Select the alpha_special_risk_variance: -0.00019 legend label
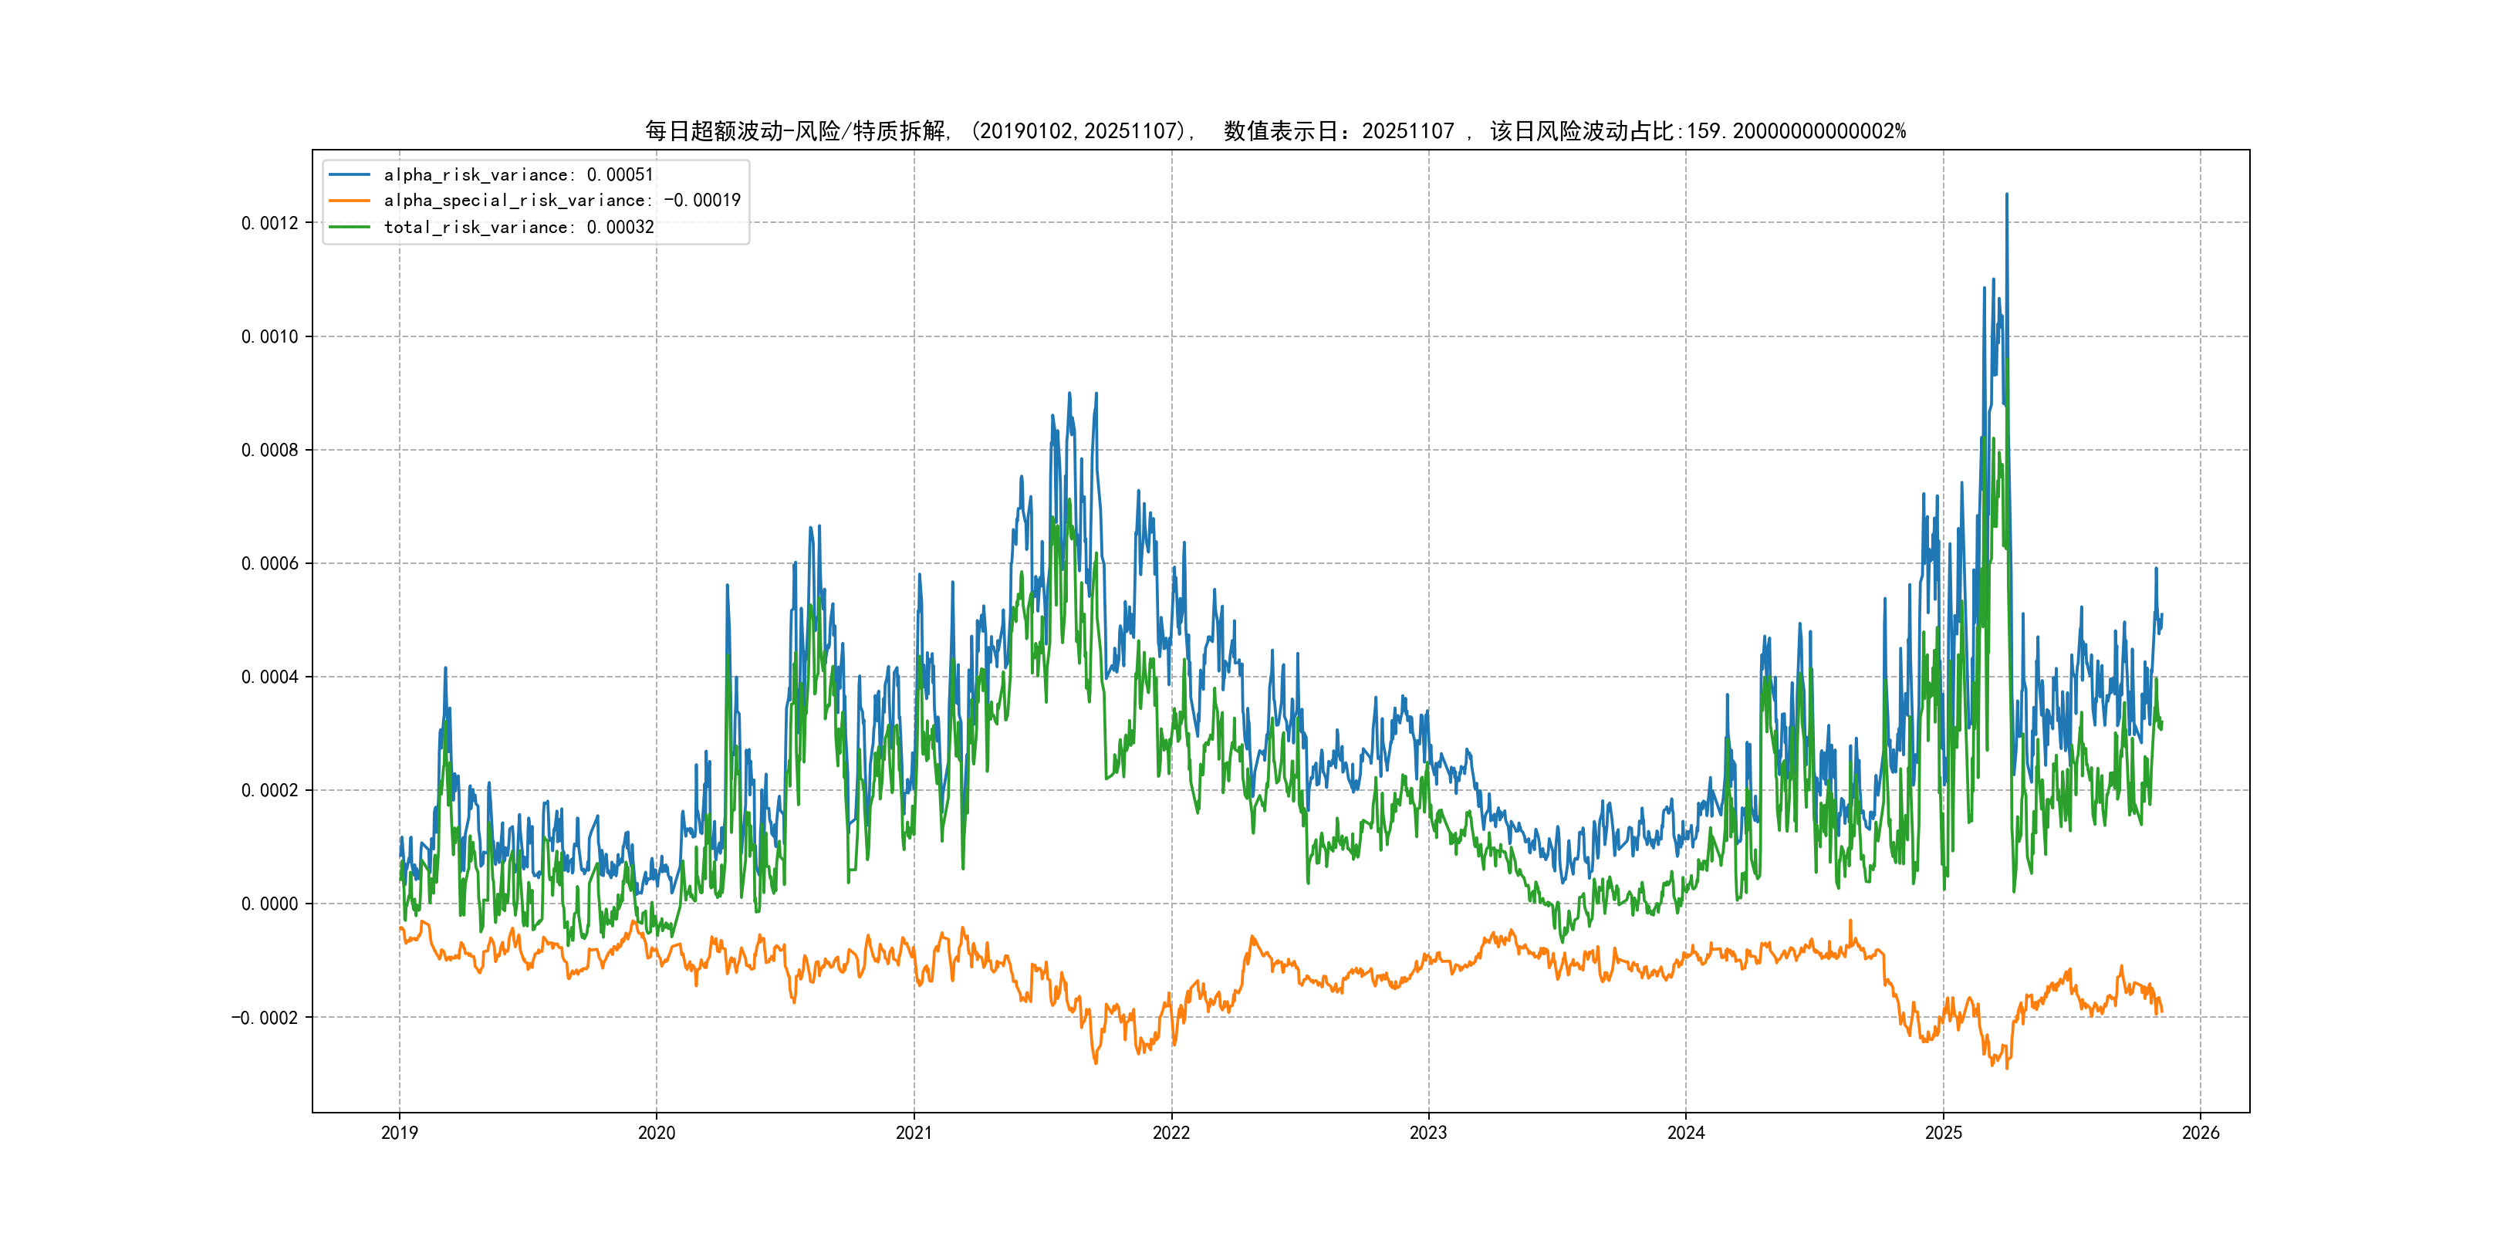Viewport: 2500px width, 1250px height. [x=562, y=201]
